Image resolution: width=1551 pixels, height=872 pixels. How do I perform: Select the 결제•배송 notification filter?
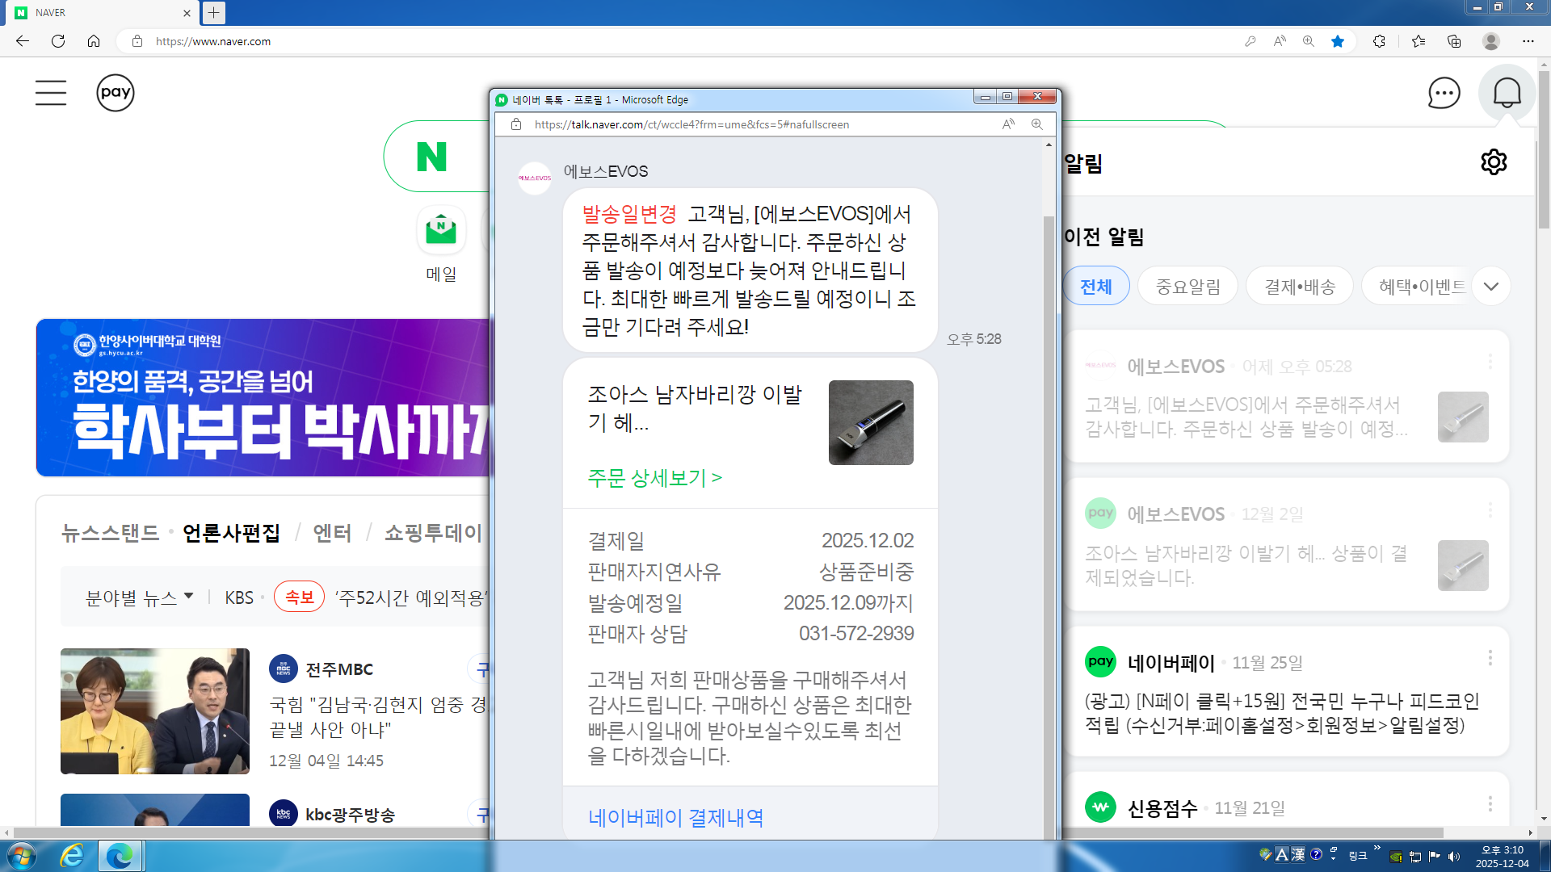(1299, 287)
